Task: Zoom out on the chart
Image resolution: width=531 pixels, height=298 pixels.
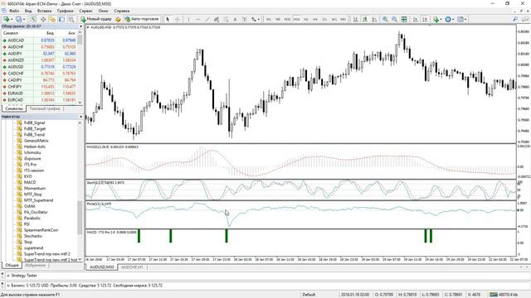Action: [395, 19]
